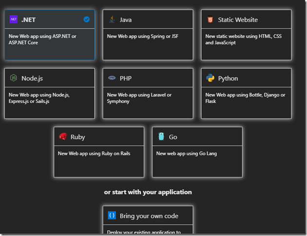Click 'New Web app using Laravel or Symphony' text
This screenshot has width=307, height=236.
pyautogui.click(x=139, y=98)
